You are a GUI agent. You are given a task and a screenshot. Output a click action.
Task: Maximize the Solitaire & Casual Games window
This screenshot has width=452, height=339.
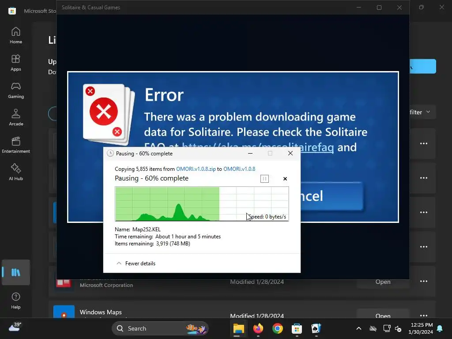(379, 8)
